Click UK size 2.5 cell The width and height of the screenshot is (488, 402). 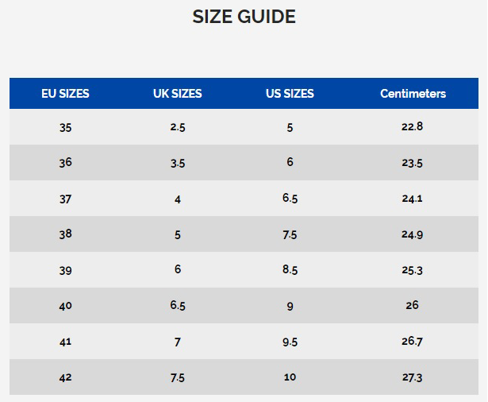tap(178, 127)
